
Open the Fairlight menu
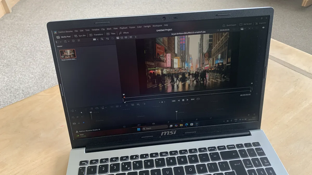coord(147,26)
